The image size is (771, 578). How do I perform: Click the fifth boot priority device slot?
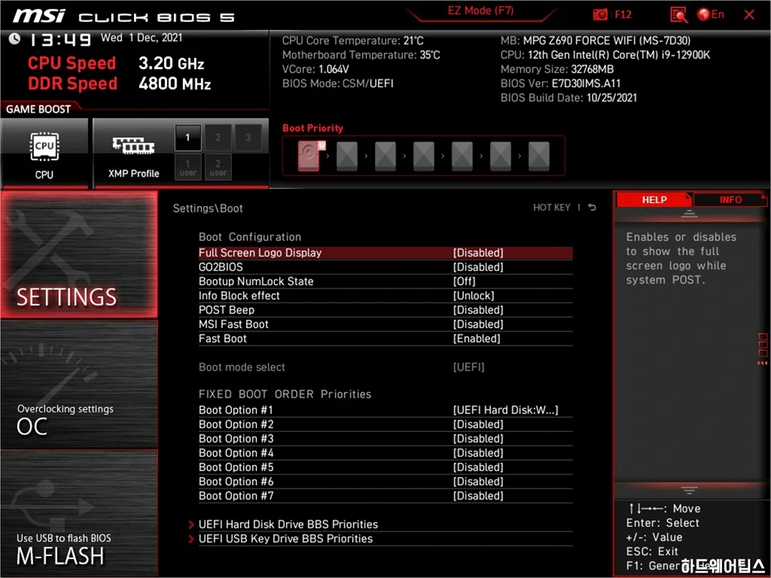point(462,156)
